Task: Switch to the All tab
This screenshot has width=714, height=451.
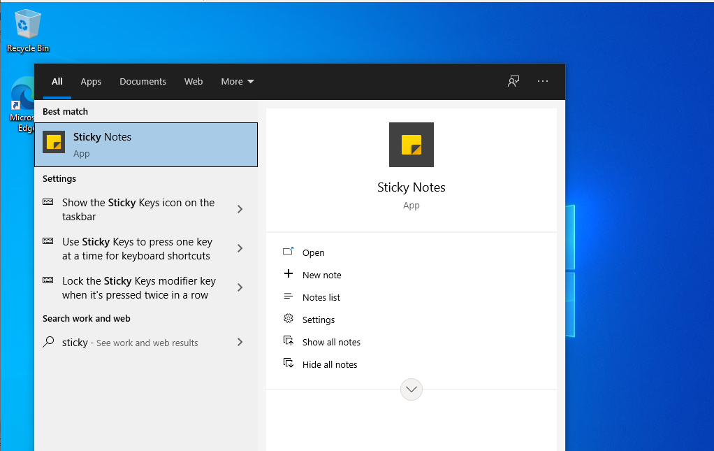Action: coord(57,82)
